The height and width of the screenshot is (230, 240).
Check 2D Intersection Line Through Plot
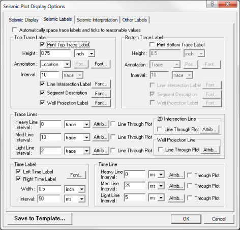point(160,129)
